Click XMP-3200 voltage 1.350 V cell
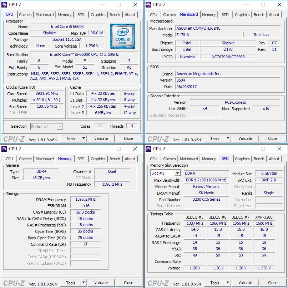This screenshot has width=288, height=288. 264,268
